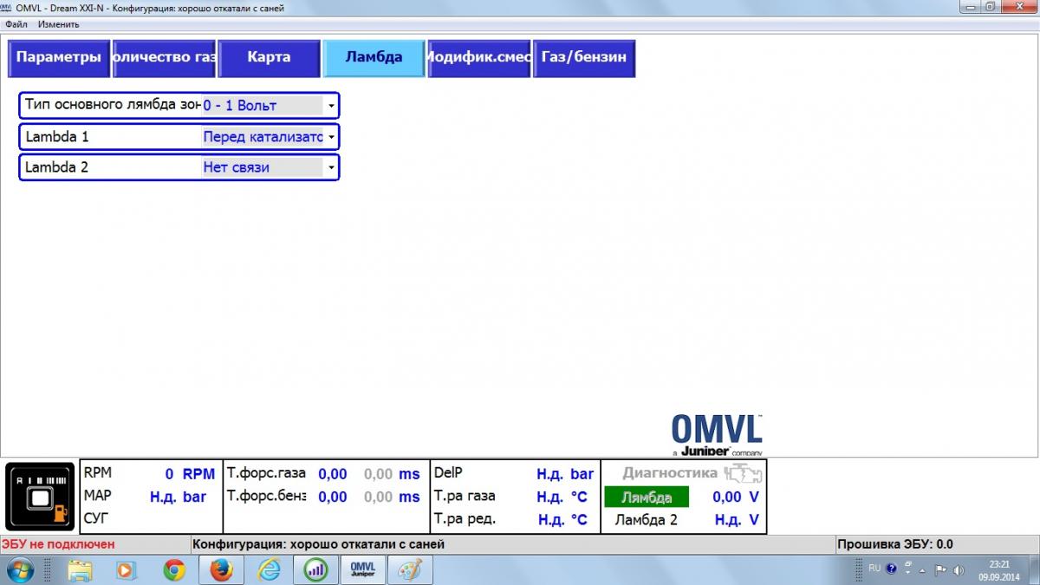The width and height of the screenshot is (1040, 585).
Task: Open Firefox from the taskbar
Action: (x=222, y=569)
